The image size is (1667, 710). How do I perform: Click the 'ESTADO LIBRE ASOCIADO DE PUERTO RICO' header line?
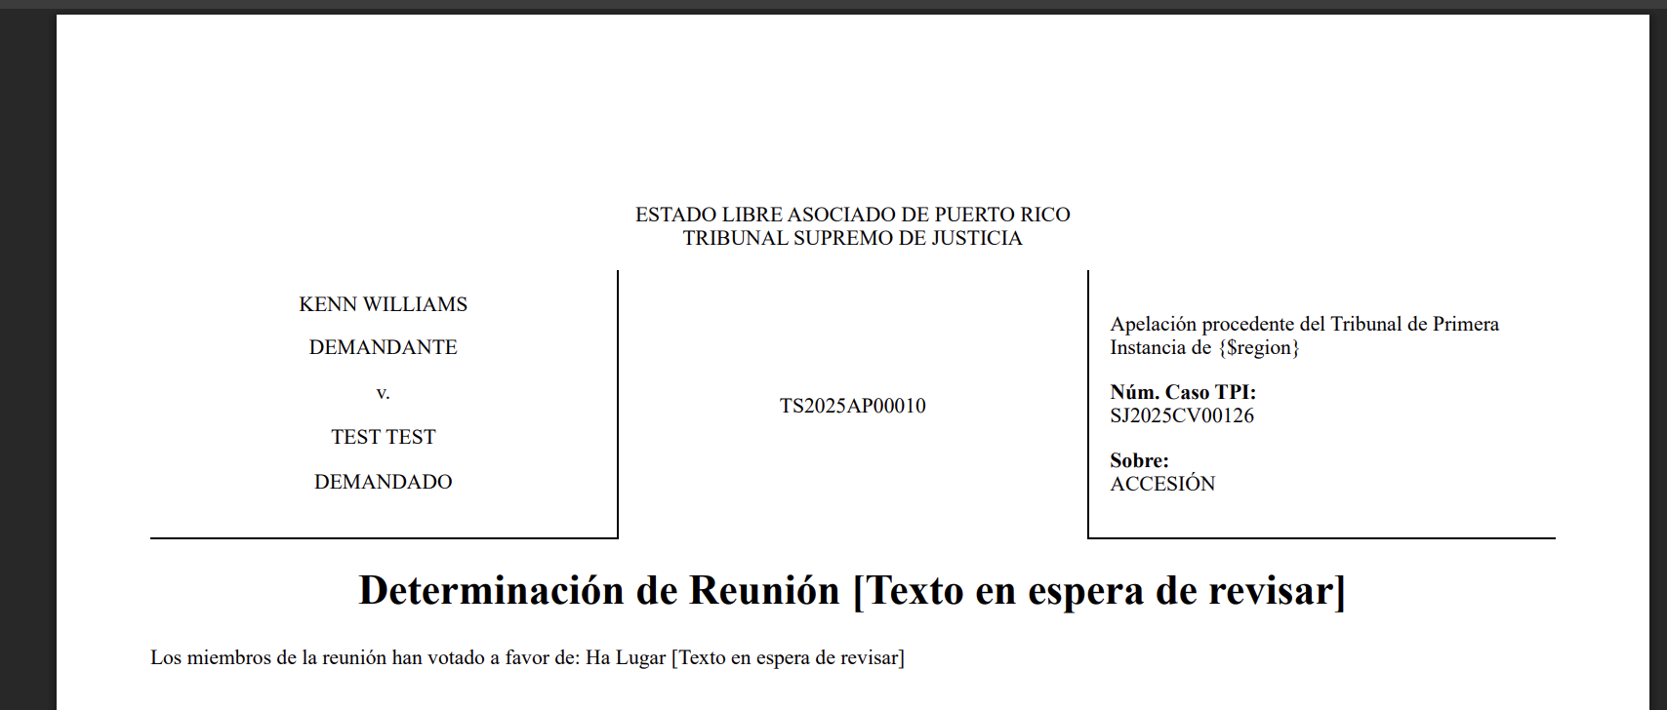coord(852,215)
